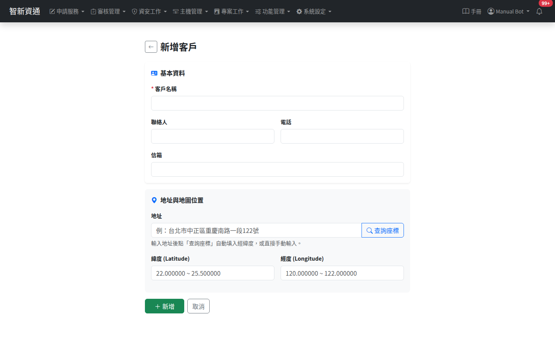This screenshot has height=355, width=555.
Task: Open the Manual Bot user menu
Action: coord(508,12)
